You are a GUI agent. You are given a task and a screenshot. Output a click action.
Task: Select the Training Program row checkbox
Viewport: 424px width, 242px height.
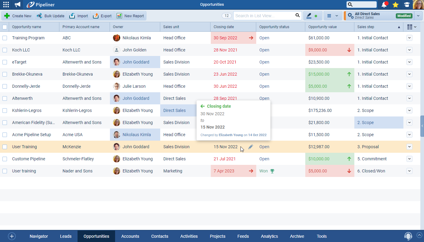[x=5, y=38]
